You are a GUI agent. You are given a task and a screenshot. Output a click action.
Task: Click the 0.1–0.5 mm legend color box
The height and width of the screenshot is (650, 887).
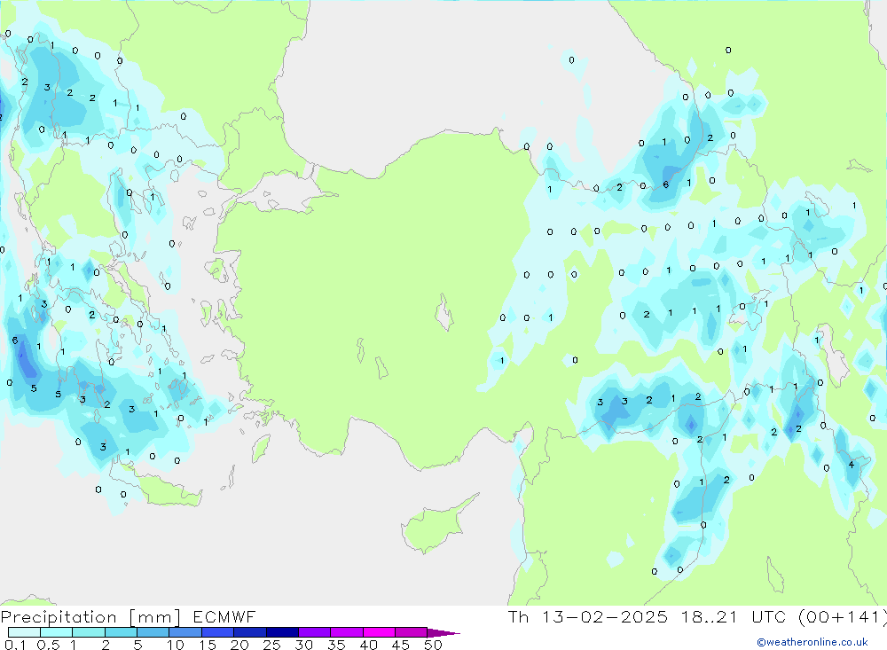click(24, 632)
